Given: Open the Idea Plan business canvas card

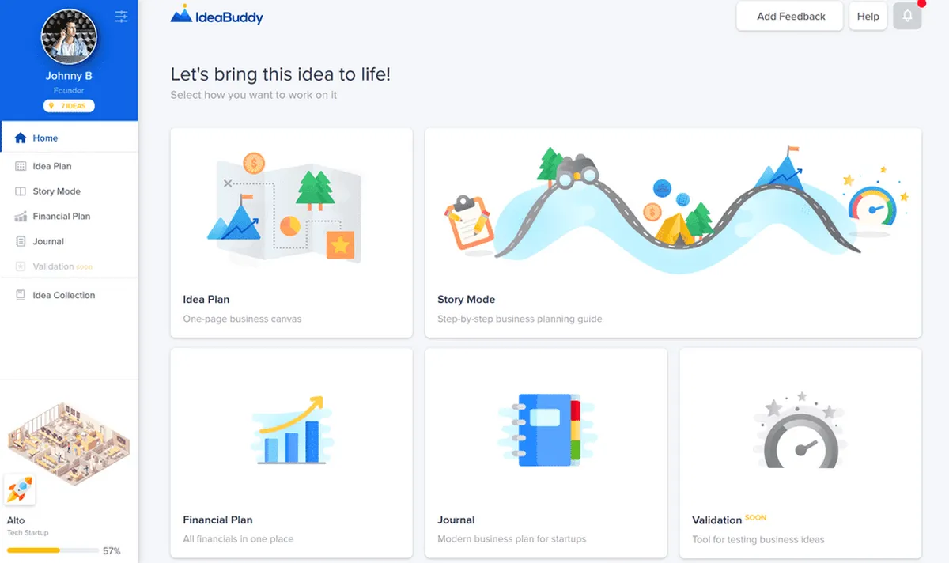Looking at the screenshot, I should click(x=291, y=232).
